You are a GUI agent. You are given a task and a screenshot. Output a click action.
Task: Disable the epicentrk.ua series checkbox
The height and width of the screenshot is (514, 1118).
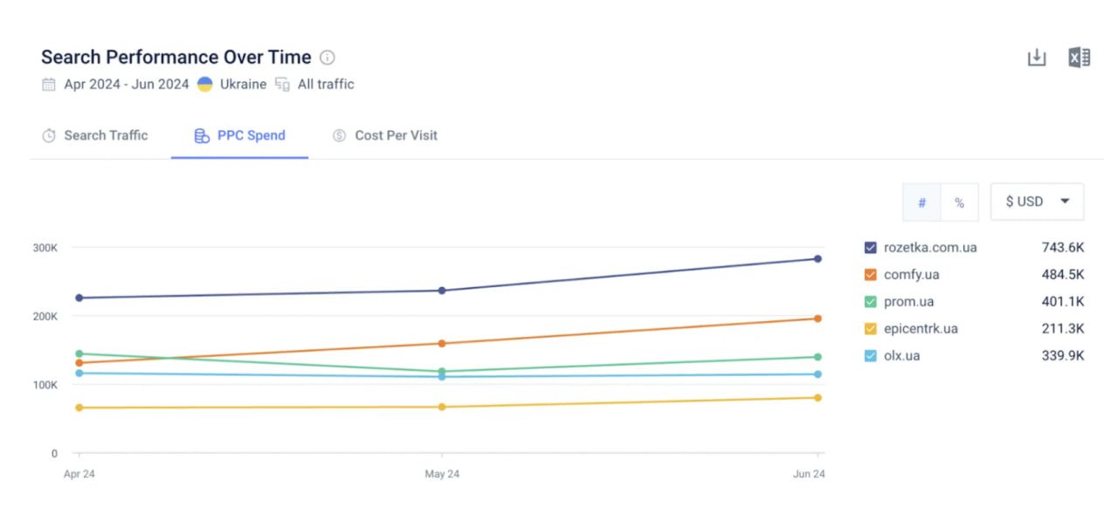tap(870, 329)
